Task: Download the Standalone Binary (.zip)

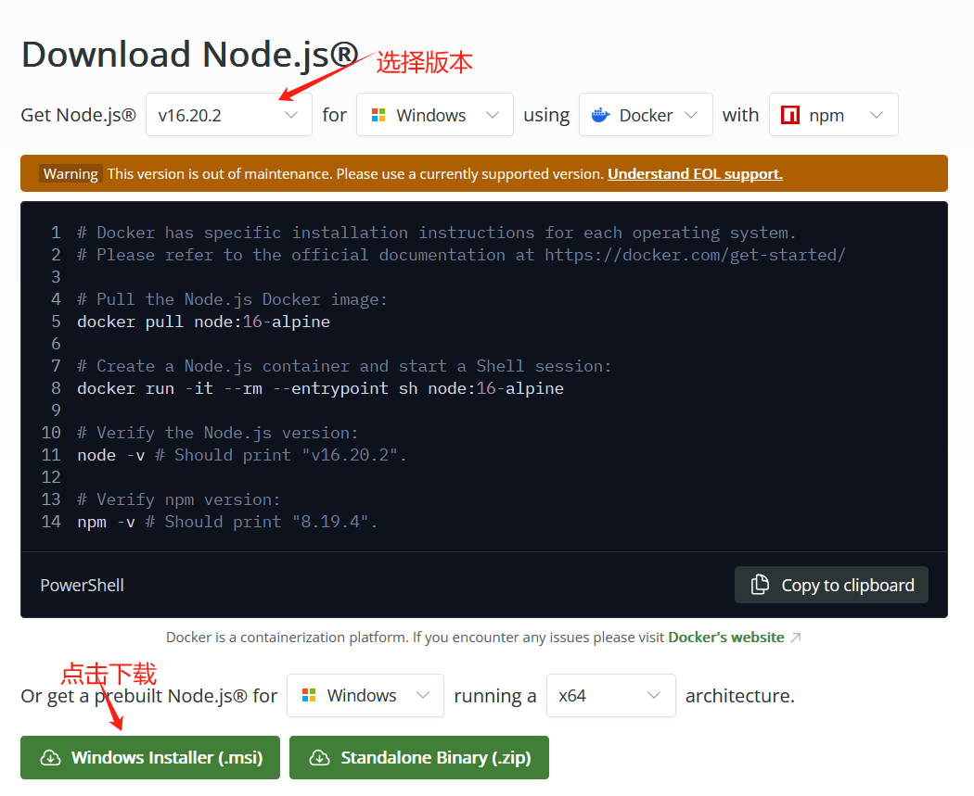Action: 419,757
